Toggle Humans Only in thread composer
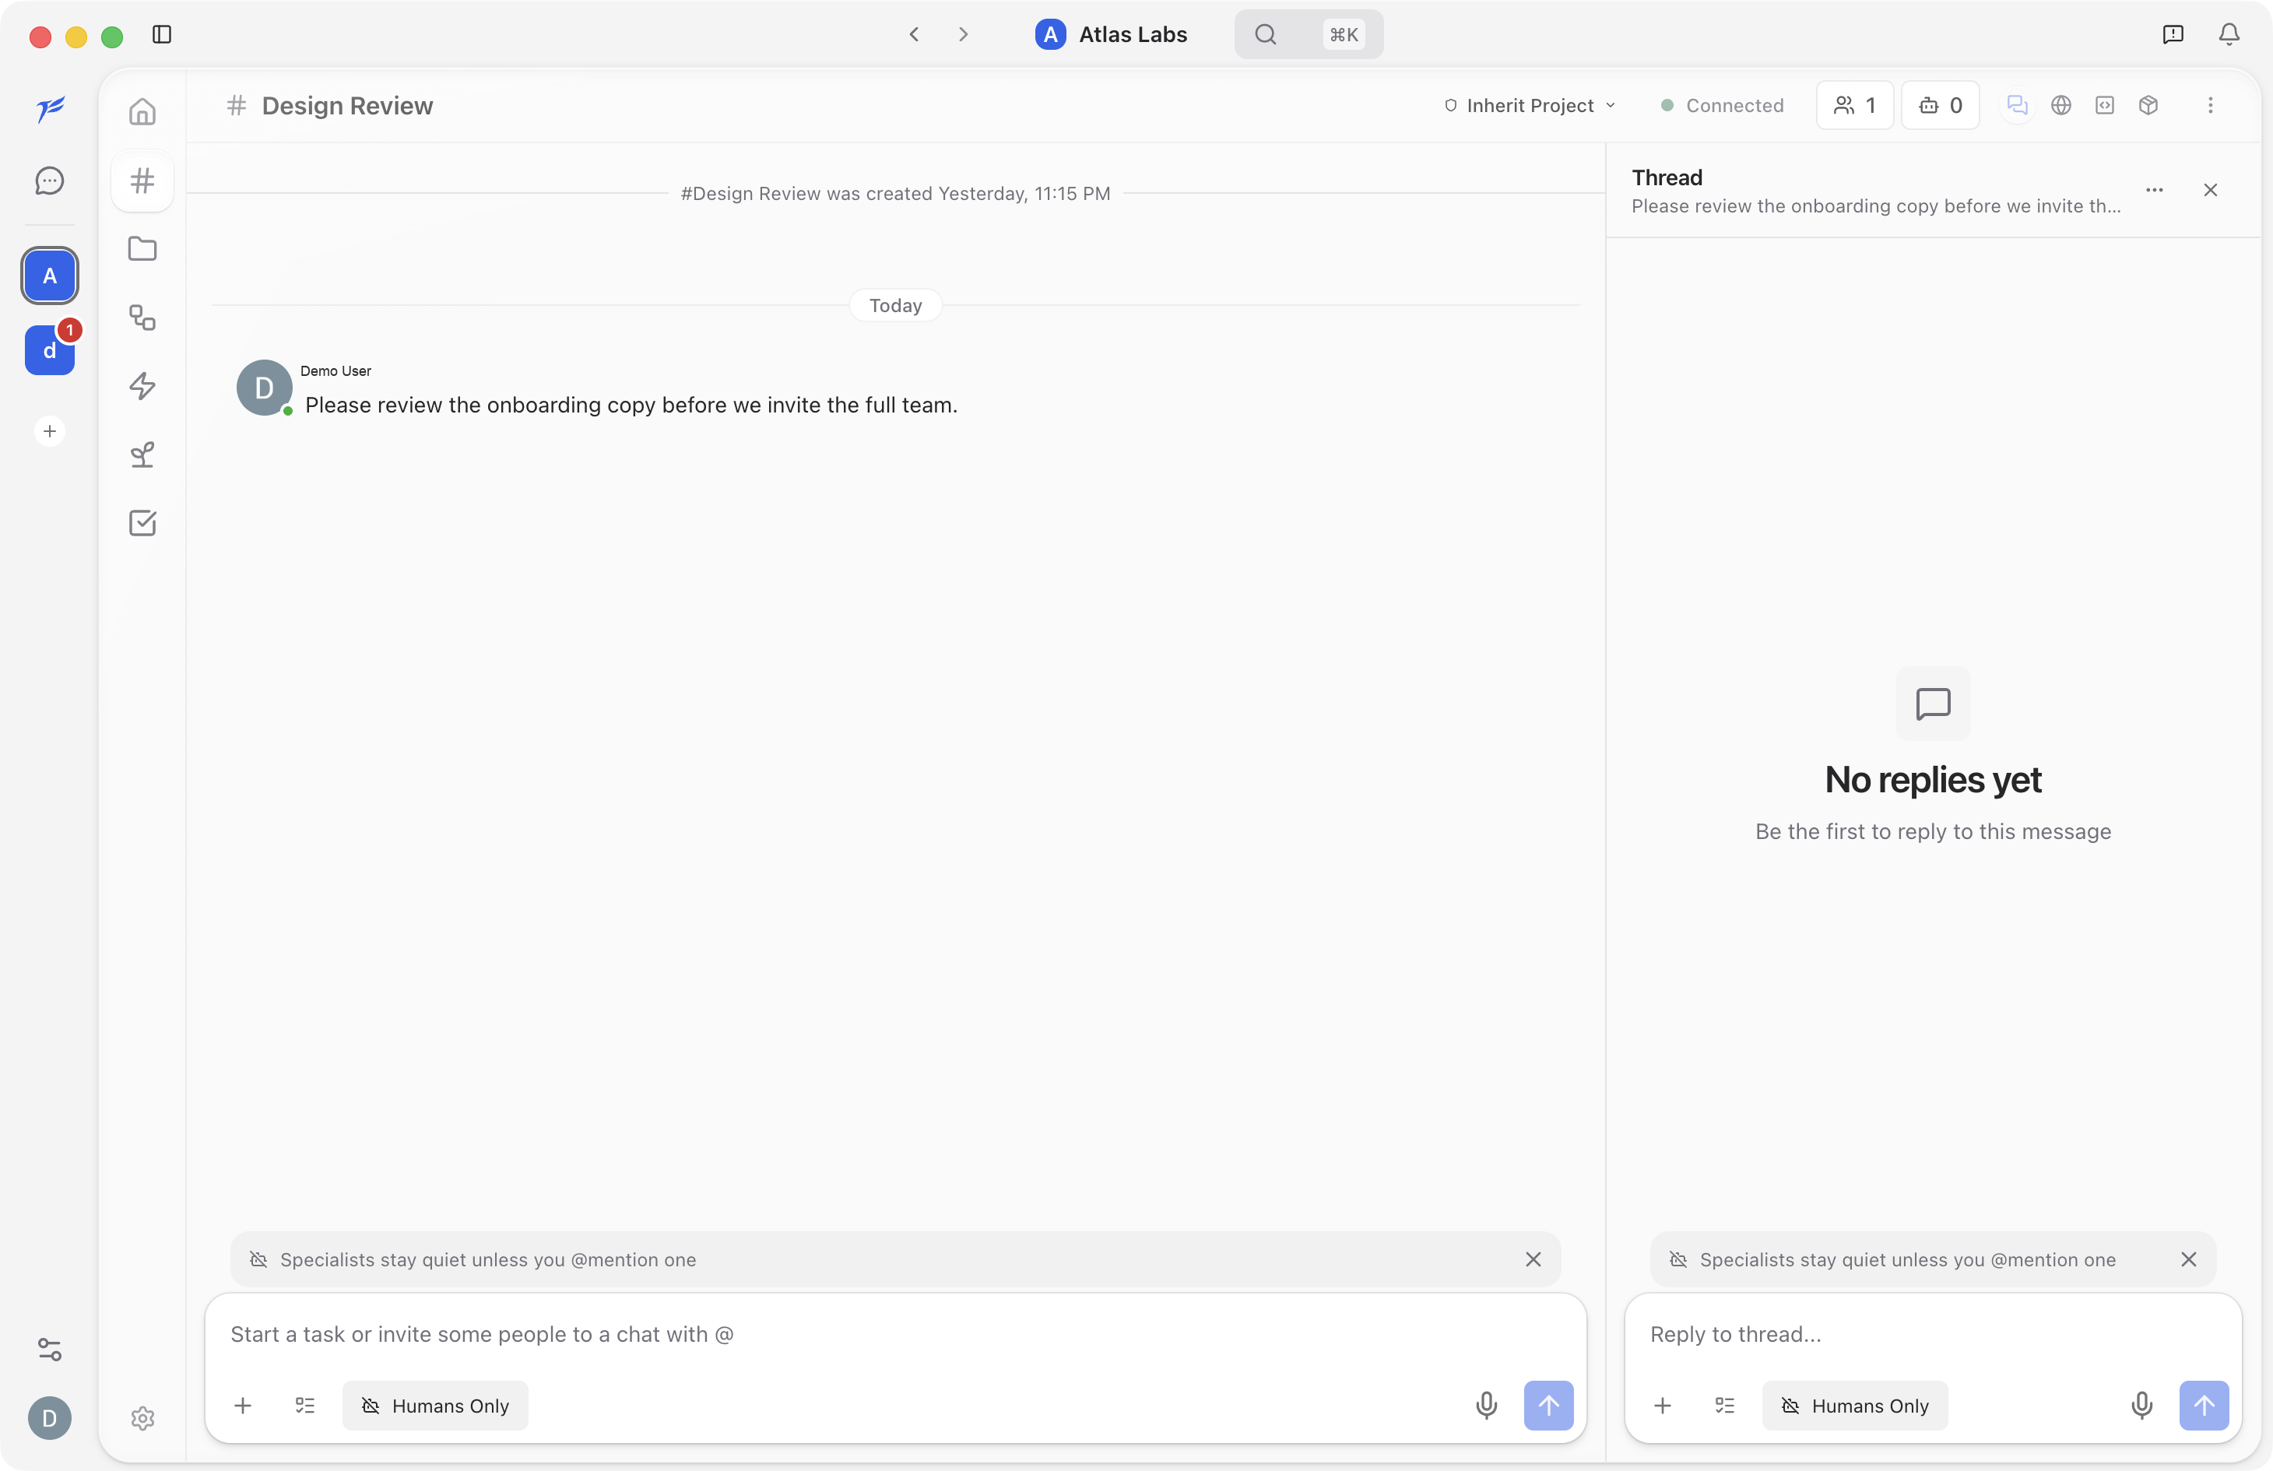This screenshot has height=1471, width=2273. [1855, 1406]
